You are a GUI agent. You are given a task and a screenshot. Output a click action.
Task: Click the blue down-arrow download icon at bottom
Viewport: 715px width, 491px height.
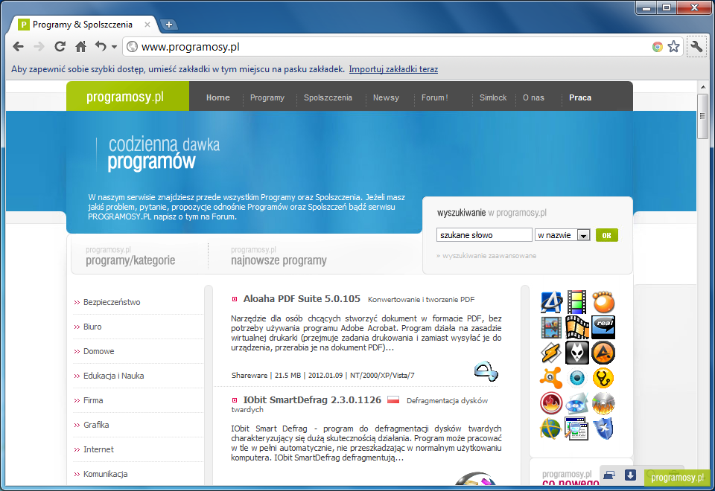click(630, 475)
